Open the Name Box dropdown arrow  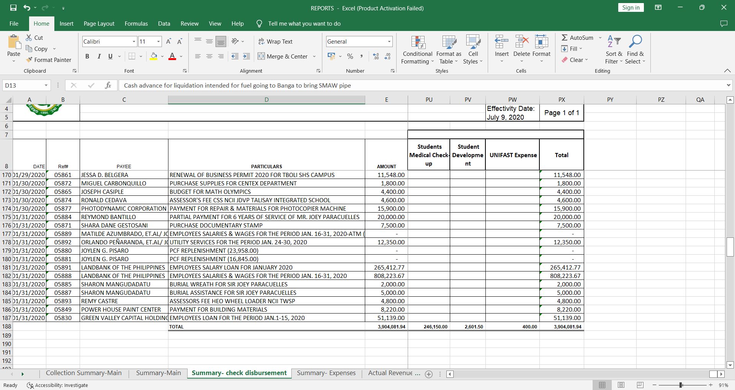(46, 85)
